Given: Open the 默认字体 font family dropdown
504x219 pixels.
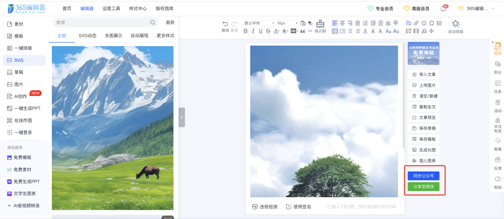Looking at the screenshot, I should click(x=259, y=23).
